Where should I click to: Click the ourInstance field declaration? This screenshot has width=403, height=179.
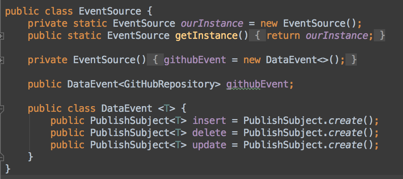212,23
